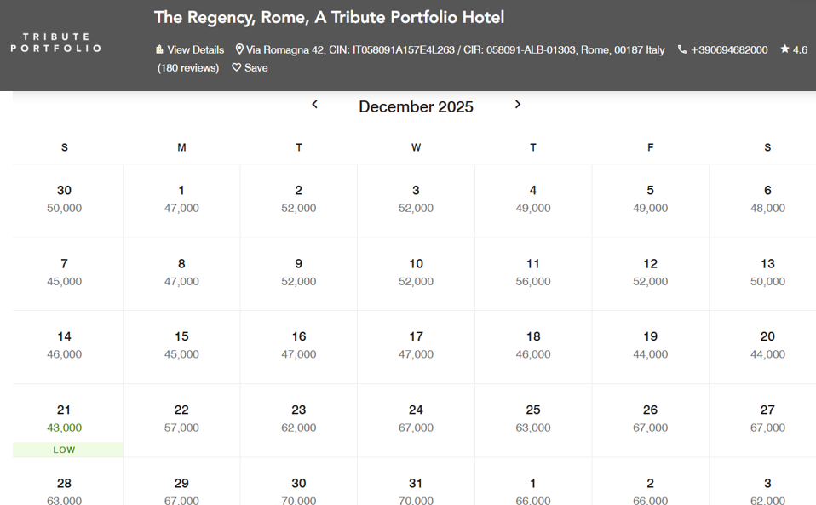
Task: Advance to next month with right chevron
Action: coord(517,105)
